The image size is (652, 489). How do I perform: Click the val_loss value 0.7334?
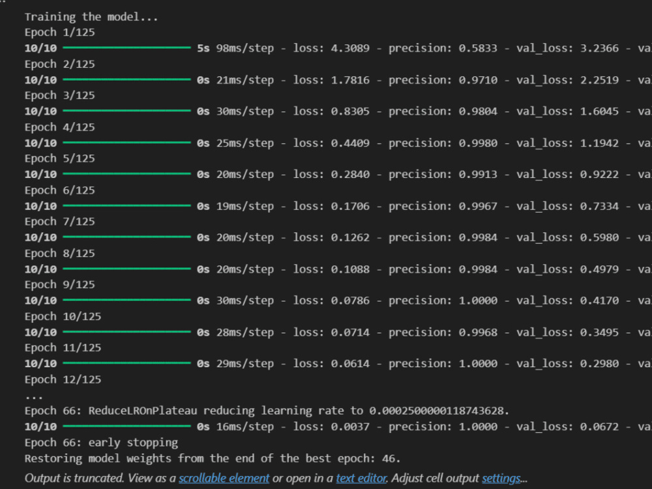tap(600, 206)
